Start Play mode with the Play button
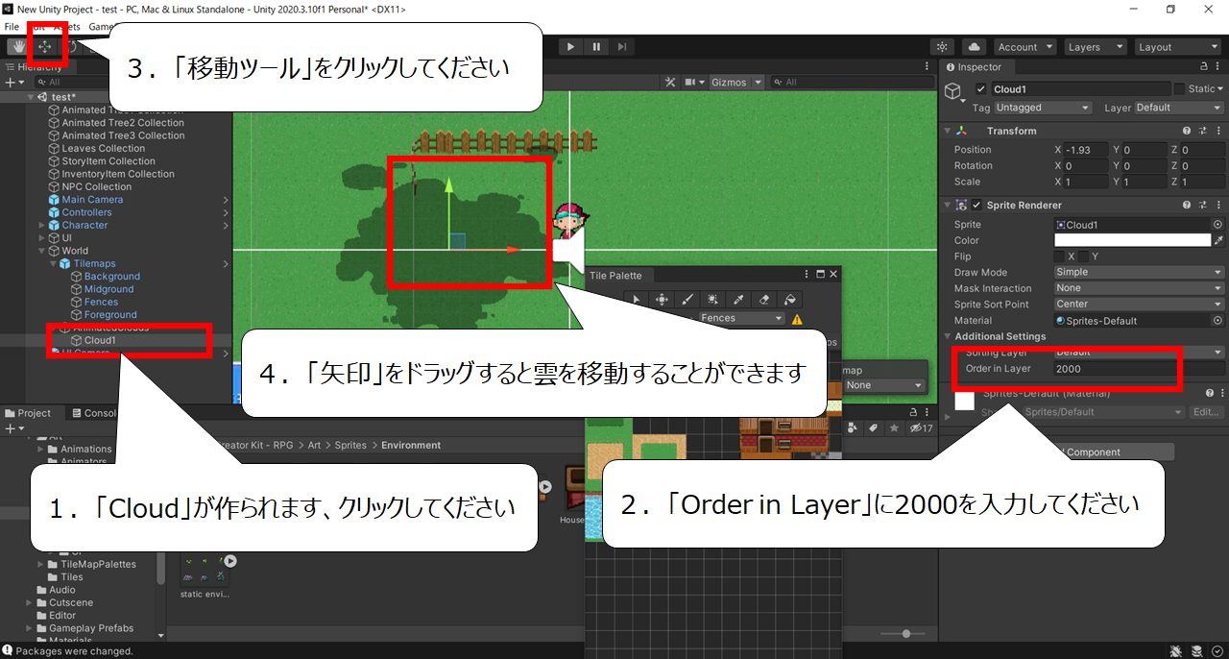Viewport: 1229px width, 659px height. pos(570,46)
